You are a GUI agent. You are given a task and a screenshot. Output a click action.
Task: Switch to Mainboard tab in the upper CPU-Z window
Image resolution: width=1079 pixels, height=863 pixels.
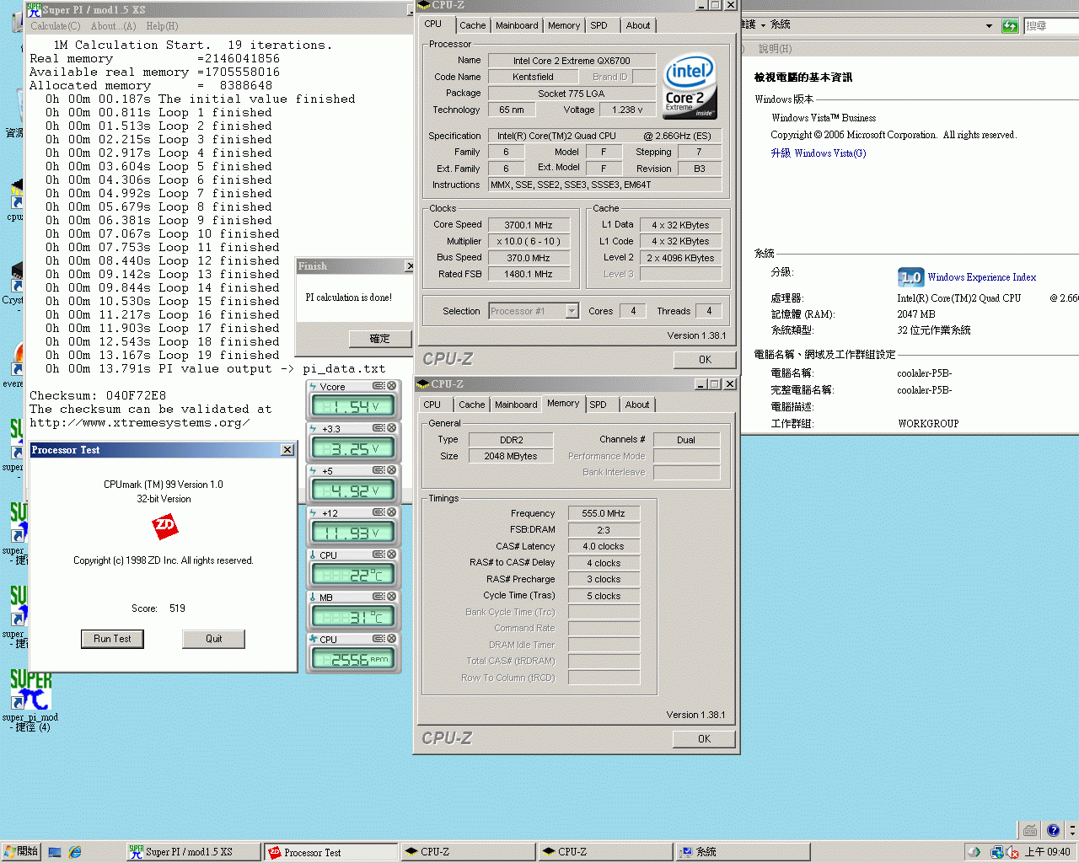coord(517,25)
